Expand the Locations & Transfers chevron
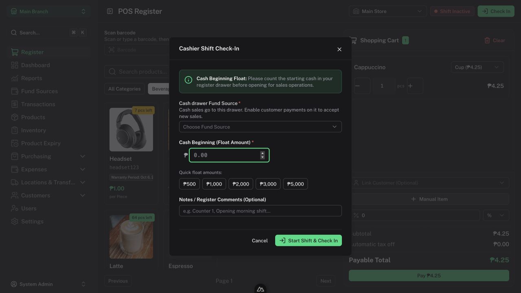Screen dimensions: 521x293 tap(83, 182)
